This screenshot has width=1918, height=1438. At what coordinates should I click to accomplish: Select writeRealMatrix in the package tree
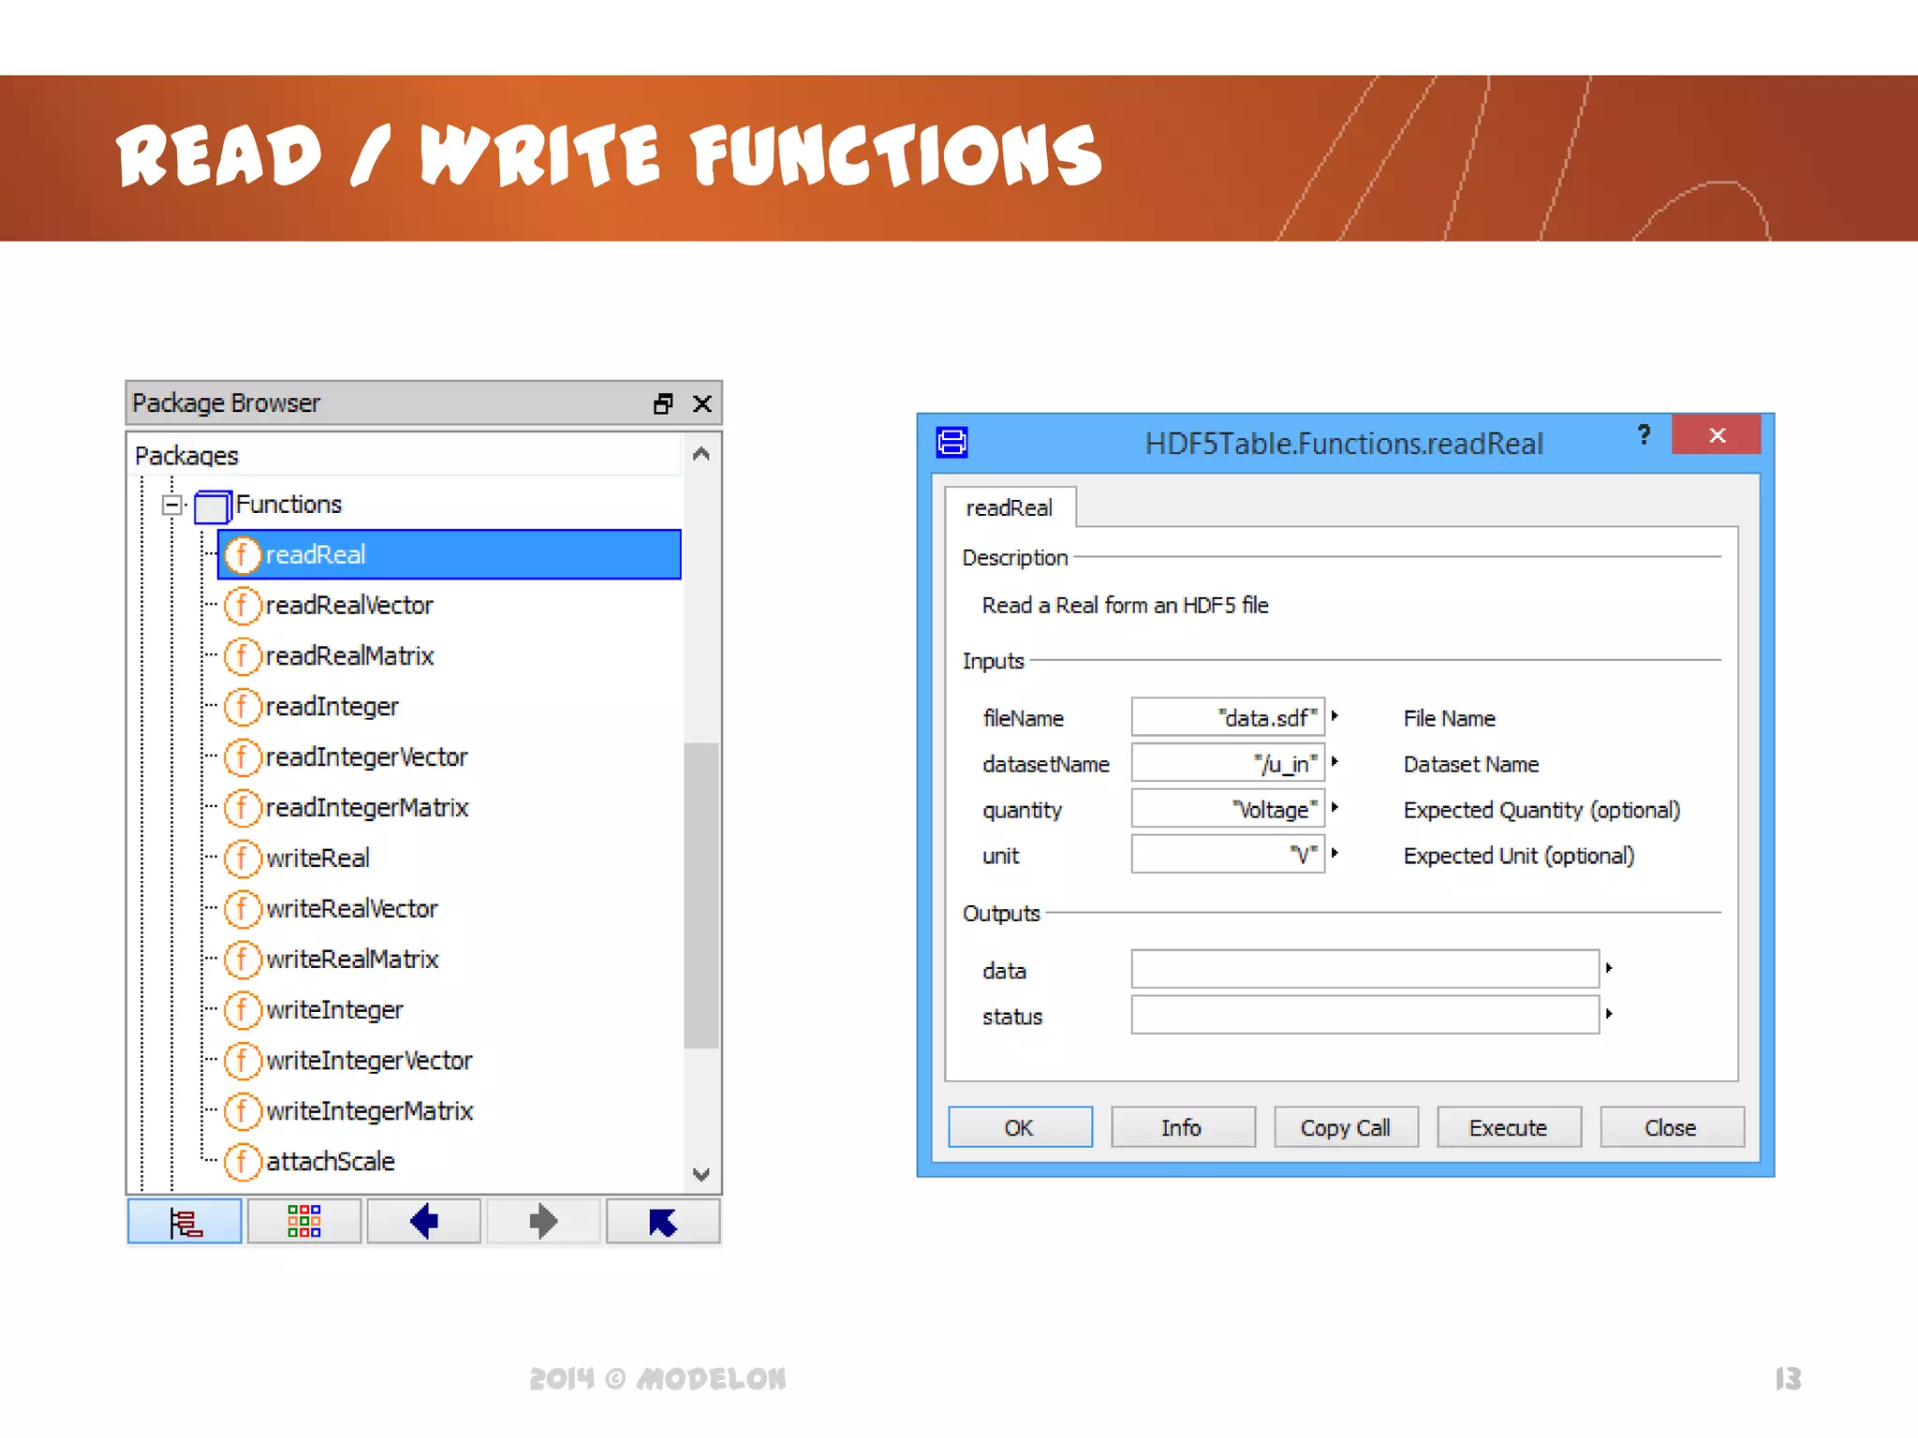coord(351,960)
